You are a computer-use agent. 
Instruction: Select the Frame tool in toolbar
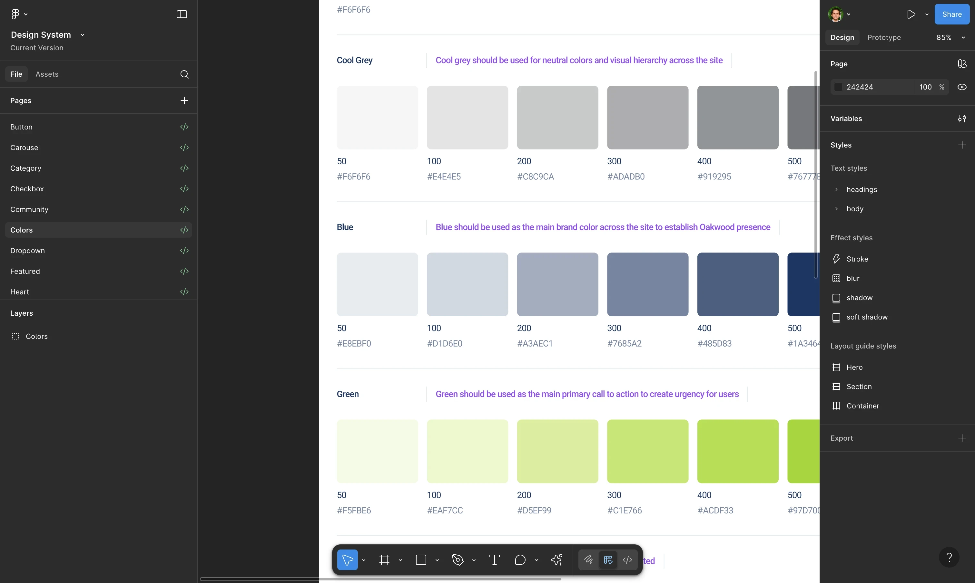click(384, 560)
